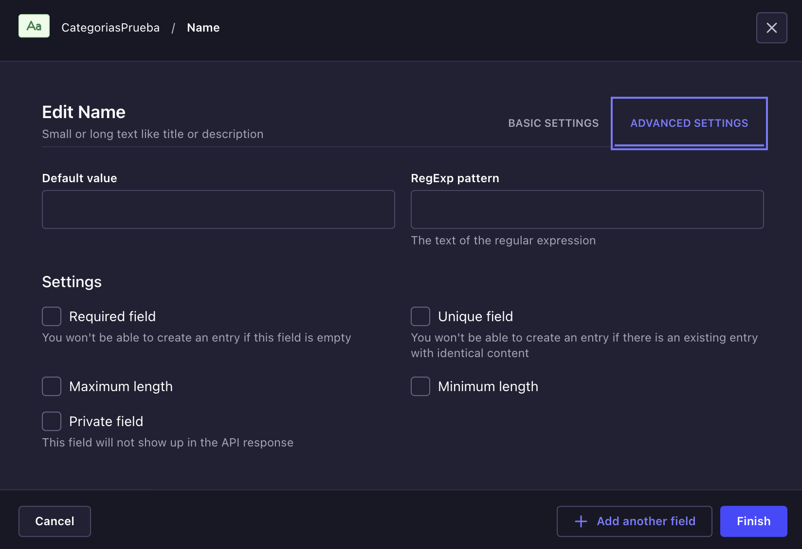This screenshot has width=802, height=549.
Task: Click the Add another field label
Action: click(x=646, y=521)
